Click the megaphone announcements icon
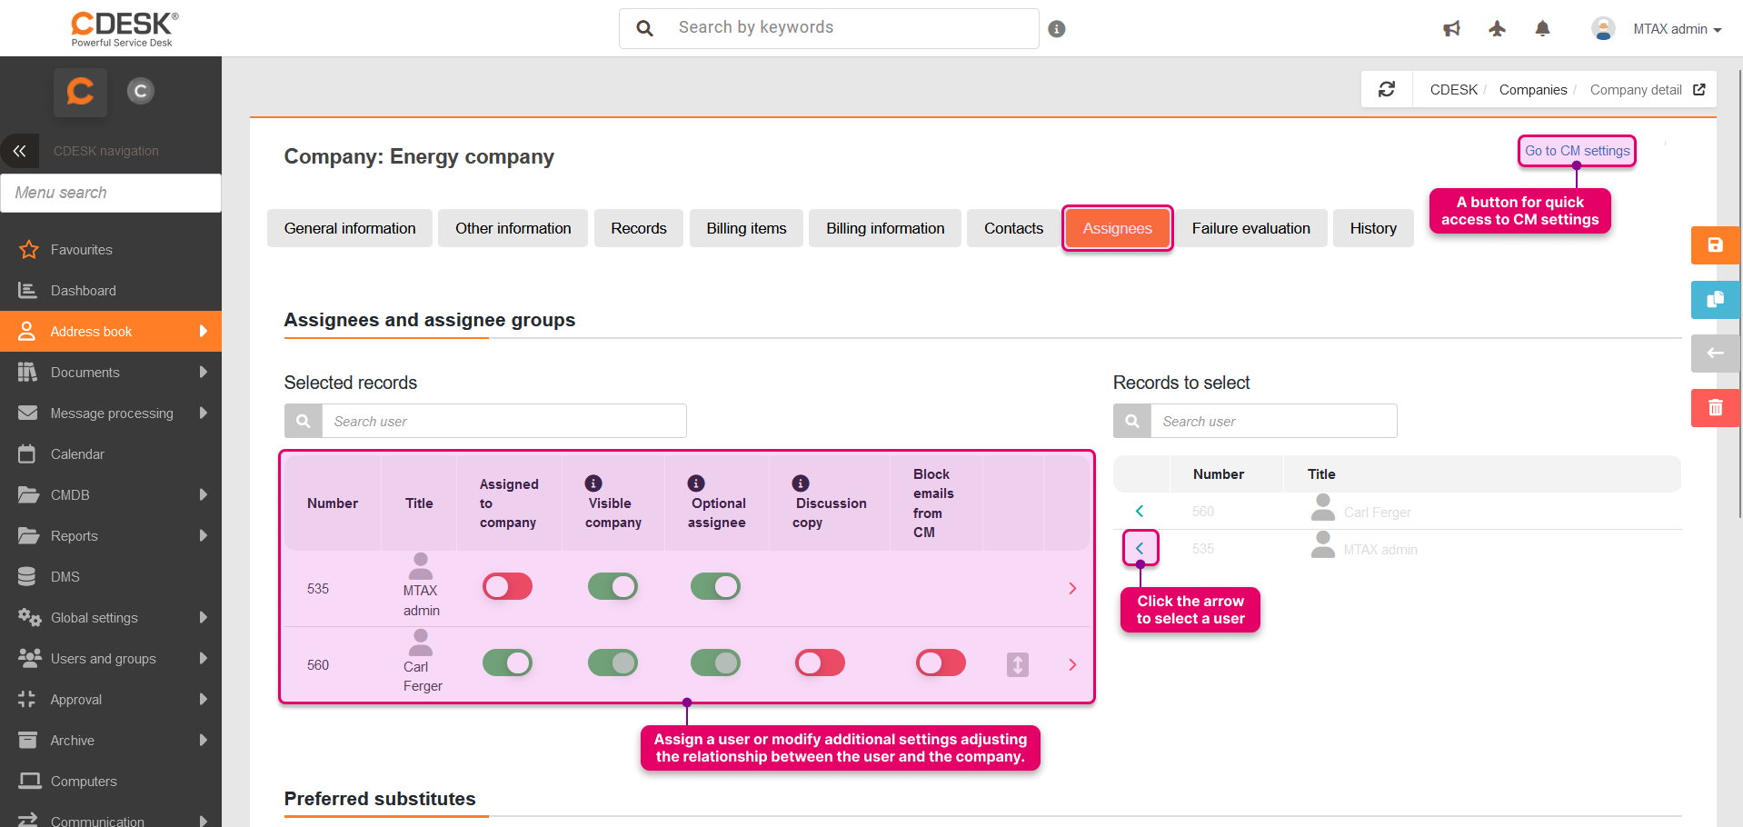The image size is (1743, 827). tap(1451, 29)
